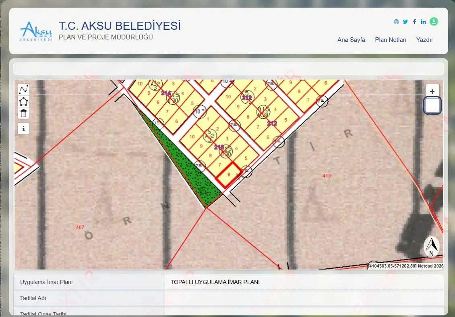This screenshot has height=317, width=455.
Task: Choose Yazdır to print
Action: (x=424, y=40)
